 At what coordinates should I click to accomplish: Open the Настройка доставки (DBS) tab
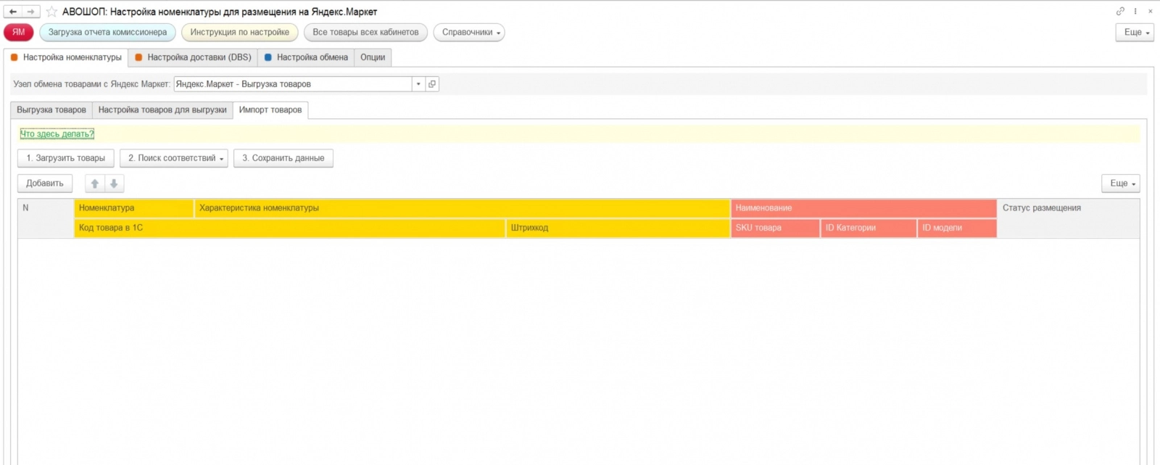(x=194, y=57)
